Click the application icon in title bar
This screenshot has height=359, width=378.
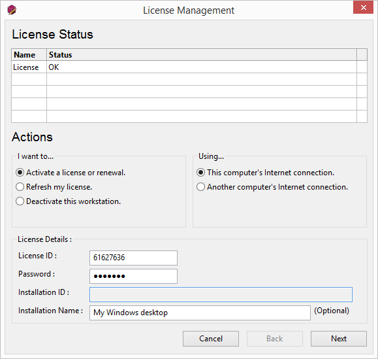12,10
